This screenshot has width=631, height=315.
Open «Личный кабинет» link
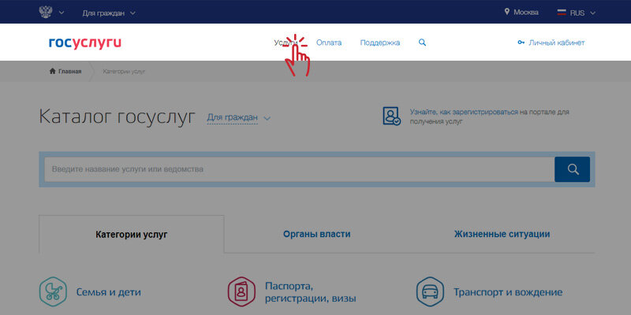point(557,43)
